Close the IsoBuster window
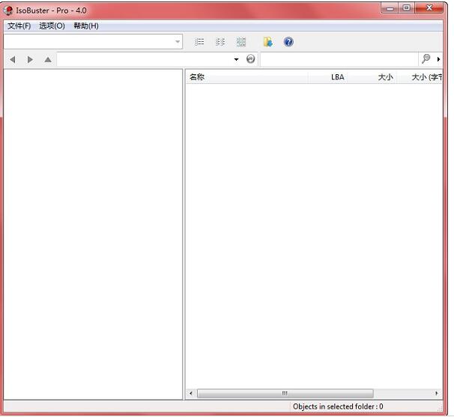The width and height of the screenshot is (454, 417). coord(429,7)
